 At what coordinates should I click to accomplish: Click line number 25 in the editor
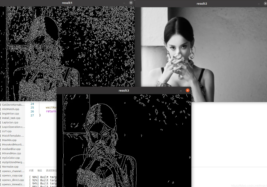tap(32, 108)
